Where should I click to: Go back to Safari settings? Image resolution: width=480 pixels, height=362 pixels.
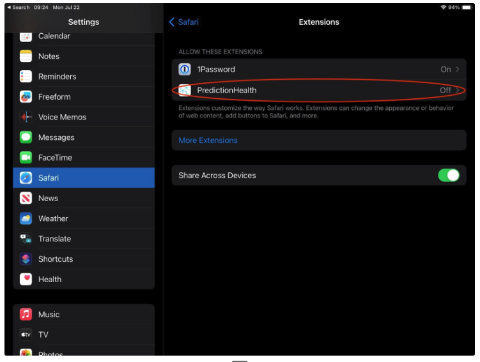click(183, 22)
